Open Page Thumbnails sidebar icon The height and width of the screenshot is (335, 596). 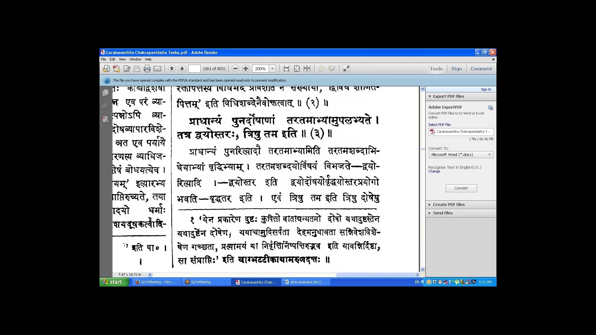tap(106, 92)
